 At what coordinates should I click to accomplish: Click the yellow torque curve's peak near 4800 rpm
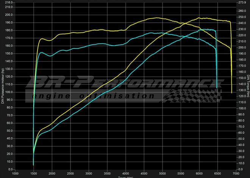158,18
